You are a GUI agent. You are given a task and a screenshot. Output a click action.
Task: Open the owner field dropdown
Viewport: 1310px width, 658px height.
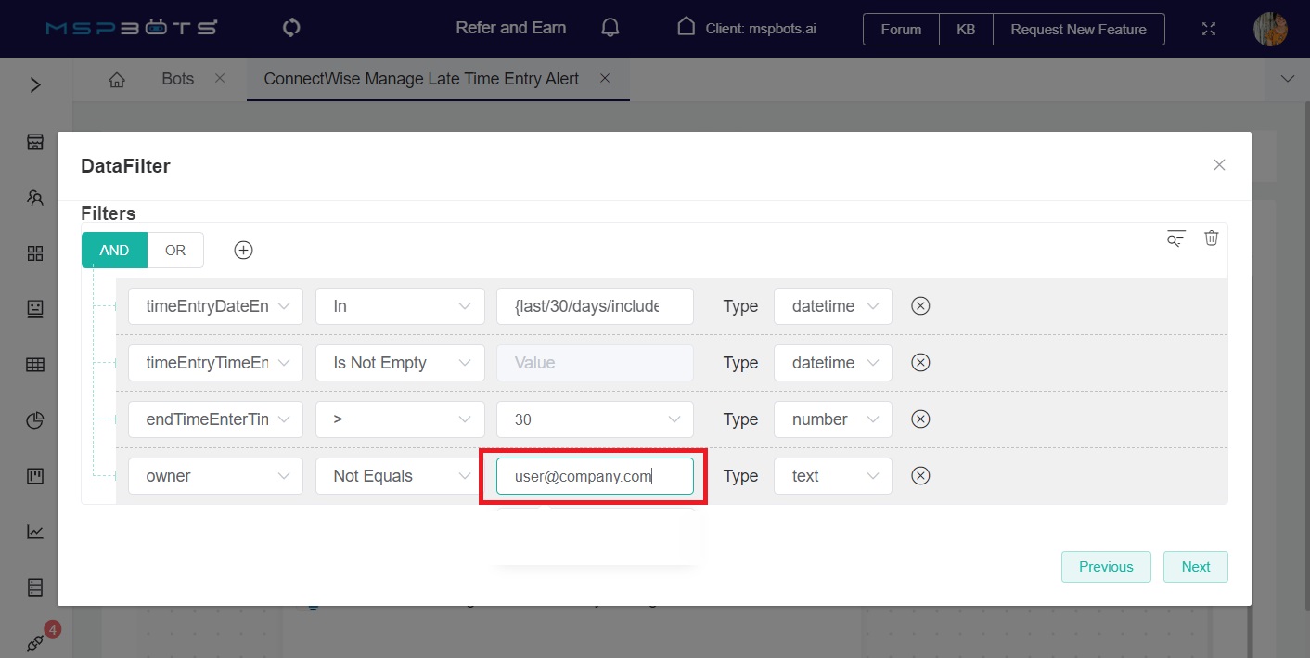pos(215,476)
